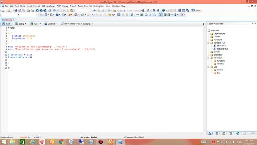The image size is (257, 145).
Task: Open the PHP menu
Action: point(59,6)
